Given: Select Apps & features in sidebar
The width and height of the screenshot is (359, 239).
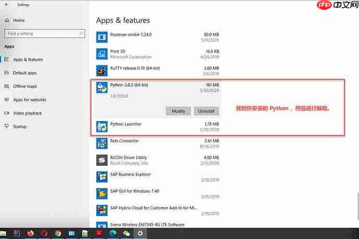Looking at the screenshot, I should click(28, 59).
